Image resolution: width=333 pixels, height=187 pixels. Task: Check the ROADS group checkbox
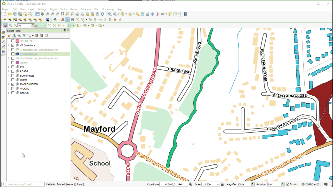tap(13, 71)
